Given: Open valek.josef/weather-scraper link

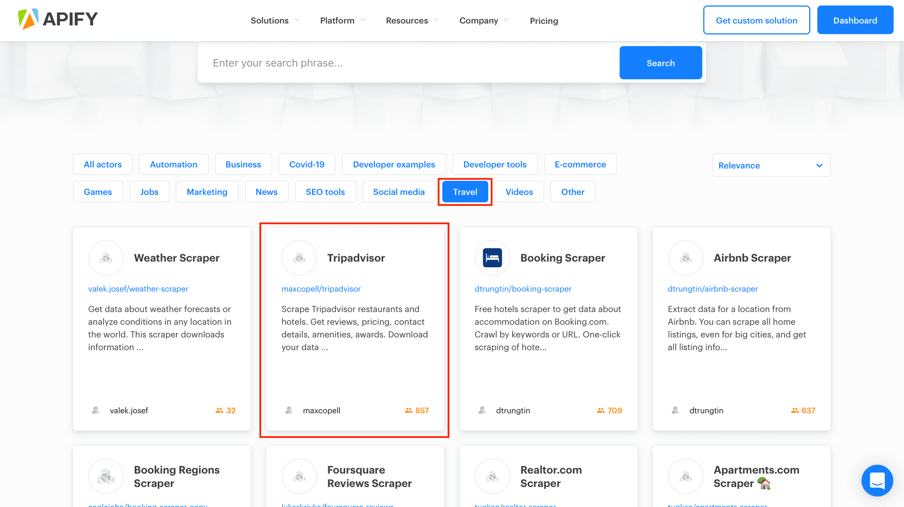Looking at the screenshot, I should (138, 289).
